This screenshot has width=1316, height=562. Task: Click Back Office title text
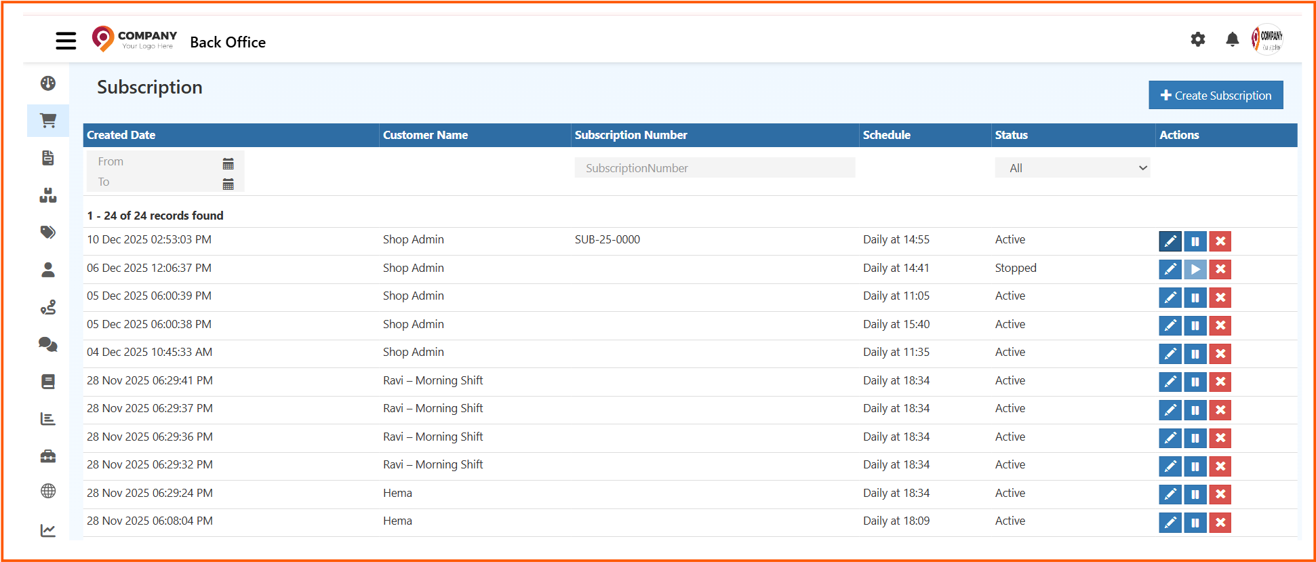228,42
